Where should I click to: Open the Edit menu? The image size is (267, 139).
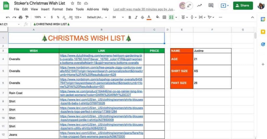(25, 9)
